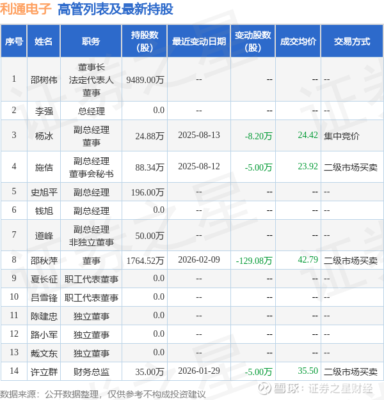Screen dimensions: 384x400
Task: Click the 利通电子 title text
Action: pos(26,9)
